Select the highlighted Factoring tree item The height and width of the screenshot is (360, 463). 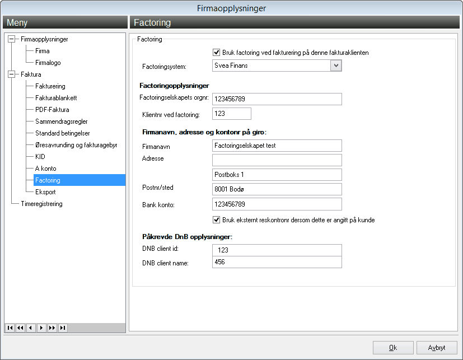[79, 180]
